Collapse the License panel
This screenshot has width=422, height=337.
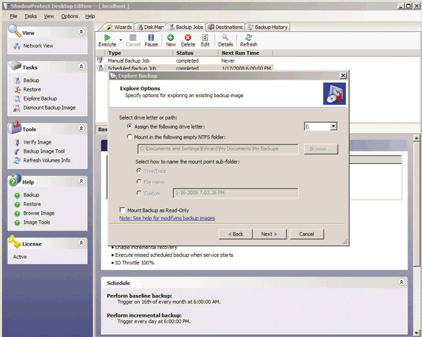click(x=82, y=243)
